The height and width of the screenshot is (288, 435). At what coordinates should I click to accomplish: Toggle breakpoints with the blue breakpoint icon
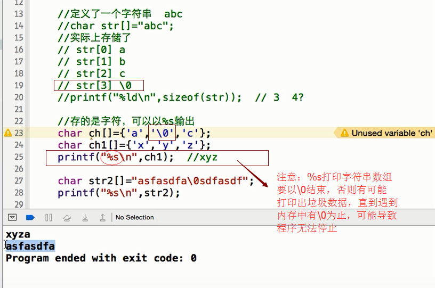(x=30, y=218)
